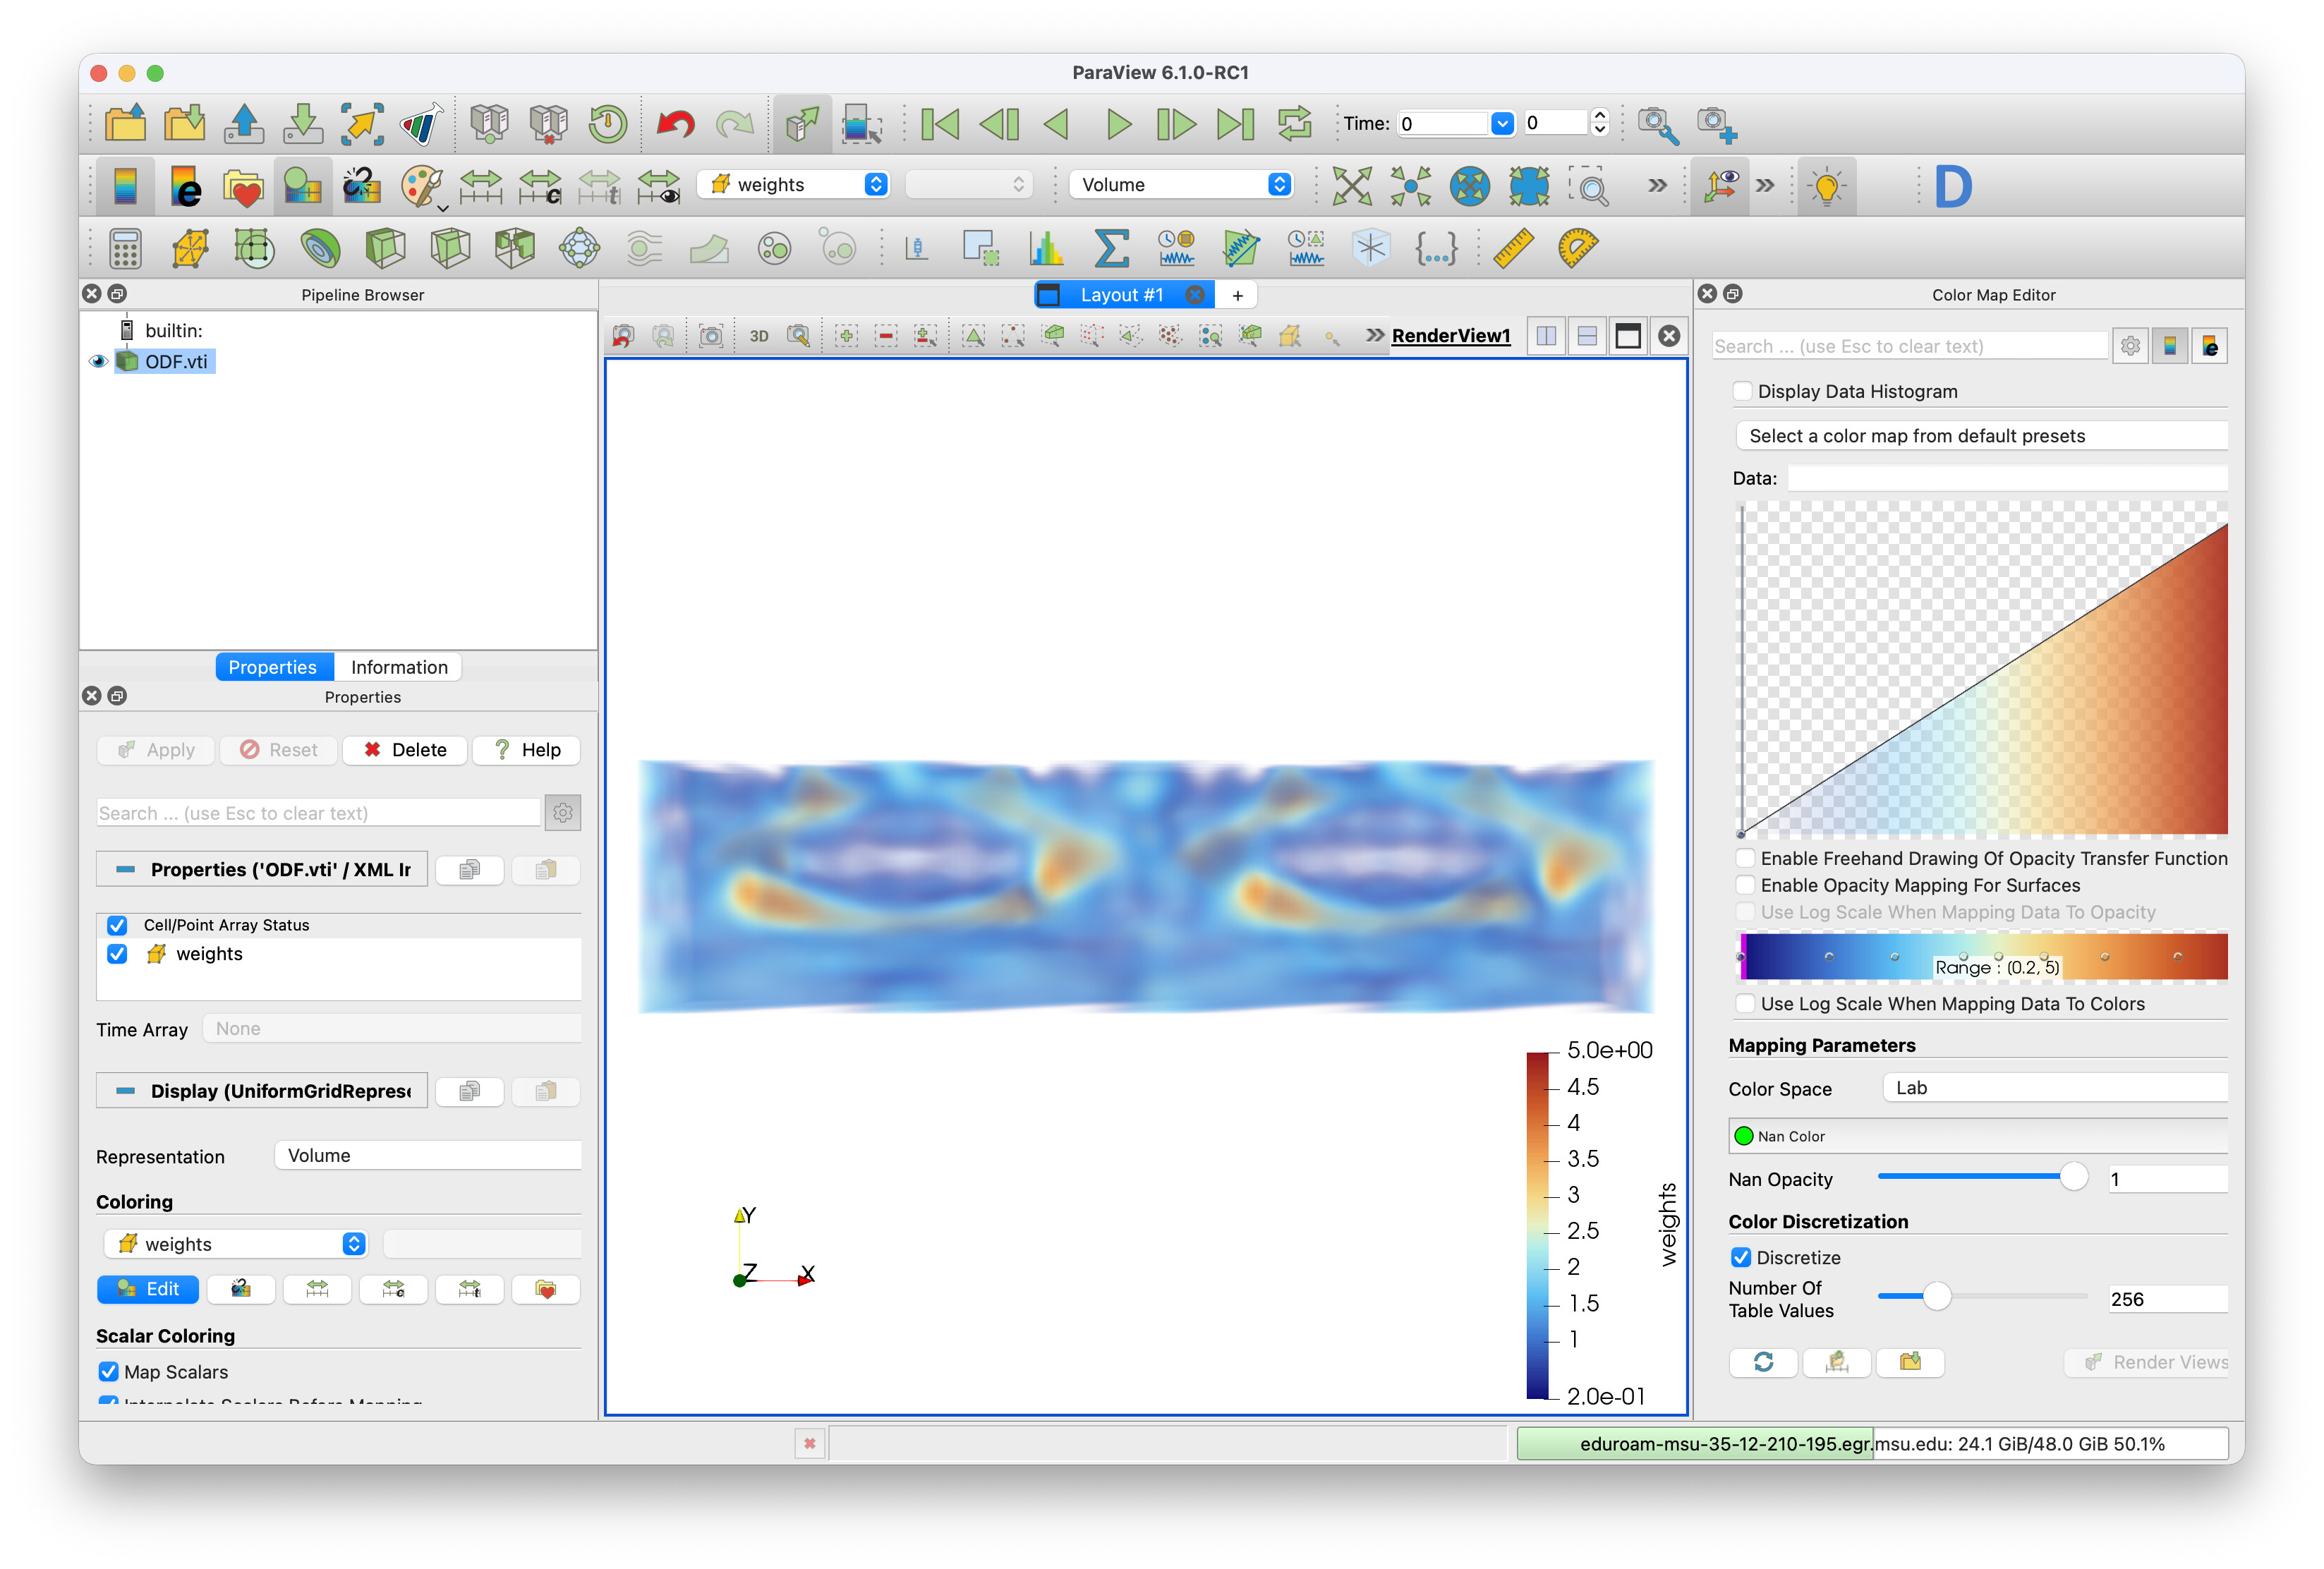Viewport: 2324px width, 1569px height.
Task: Toggle visibility eye for ODF.vti
Action: 98,361
